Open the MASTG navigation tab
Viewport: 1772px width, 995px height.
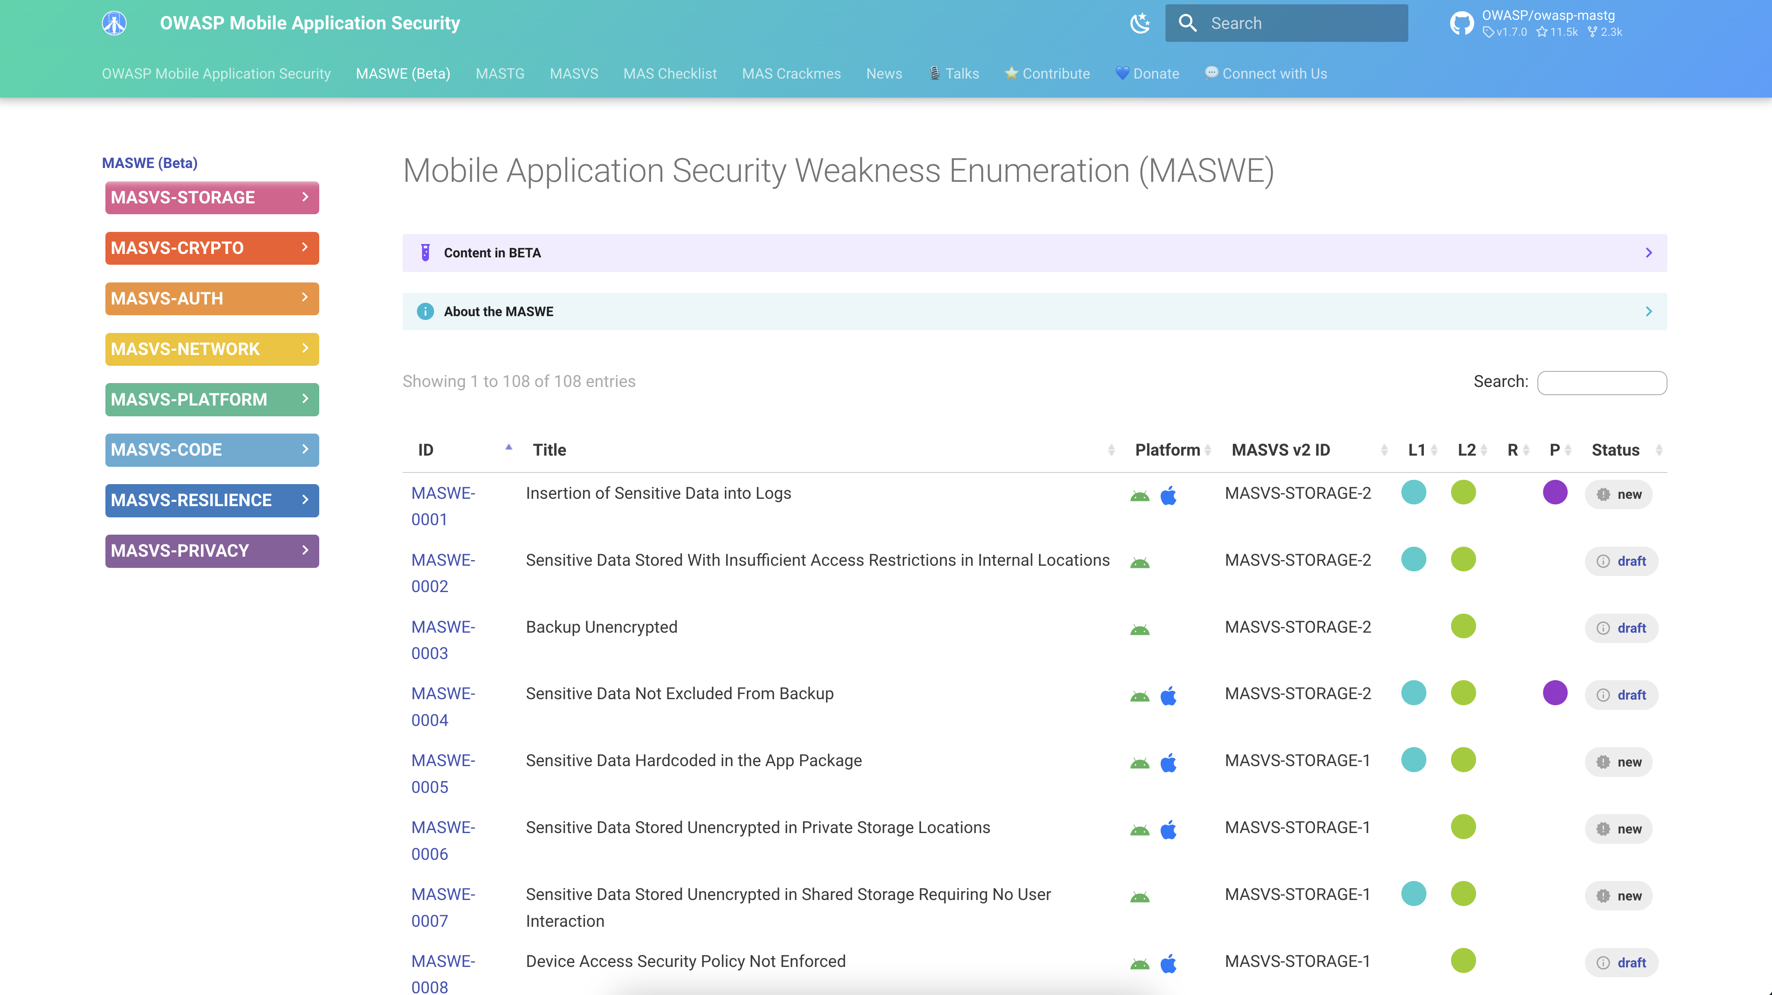(500, 73)
